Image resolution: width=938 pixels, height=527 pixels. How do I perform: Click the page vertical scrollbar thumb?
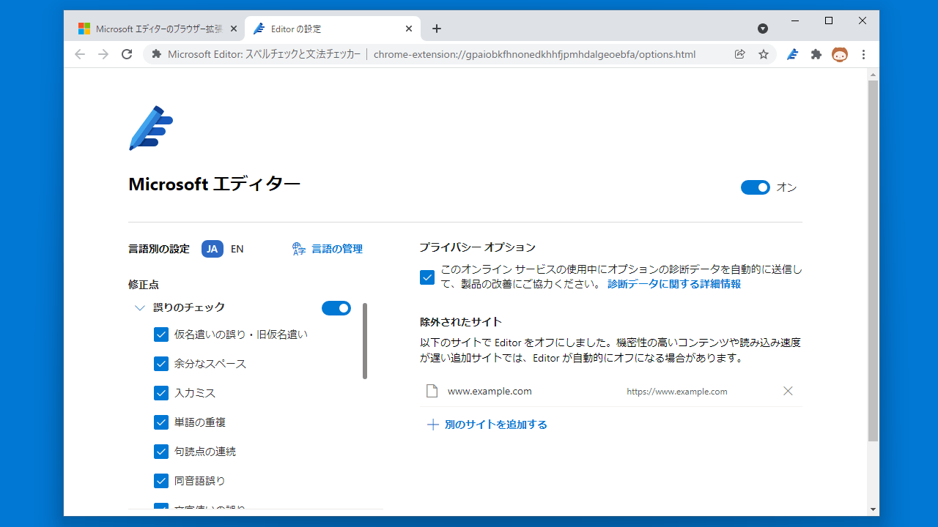coord(873,261)
